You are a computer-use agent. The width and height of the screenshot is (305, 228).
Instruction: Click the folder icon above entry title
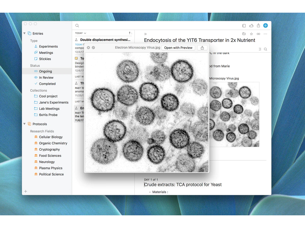pyautogui.click(x=244, y=34)
